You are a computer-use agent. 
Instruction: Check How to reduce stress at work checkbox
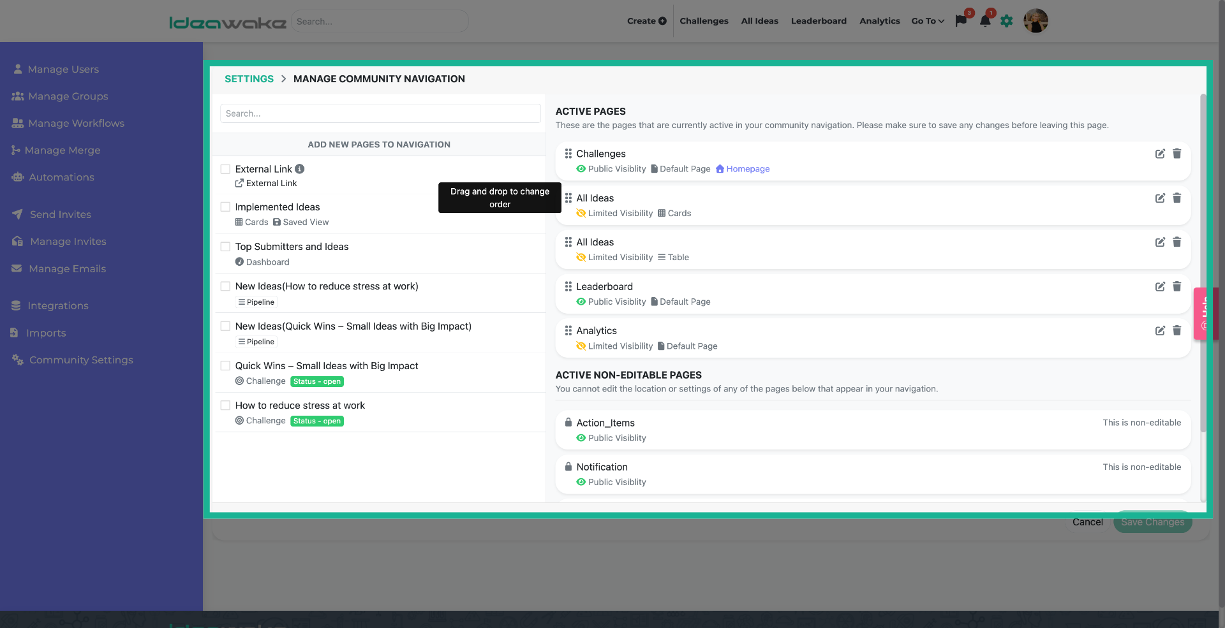click(x=225, y=405)
